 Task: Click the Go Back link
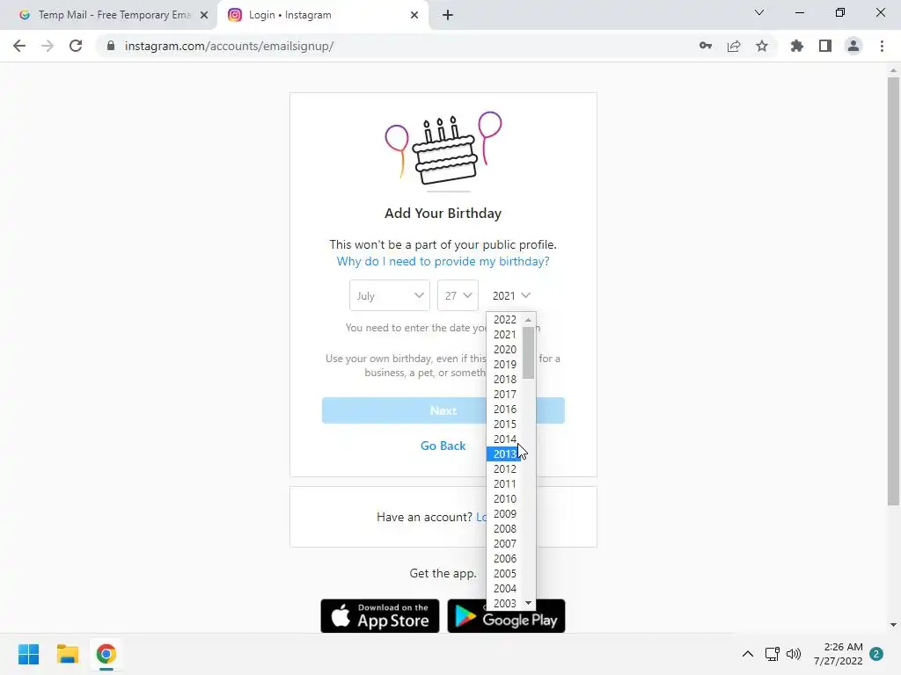(443, 446)
